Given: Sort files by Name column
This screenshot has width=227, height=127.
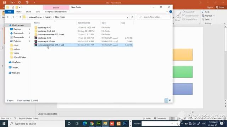Looking at the screenshot, I should [x=37, y=23].
